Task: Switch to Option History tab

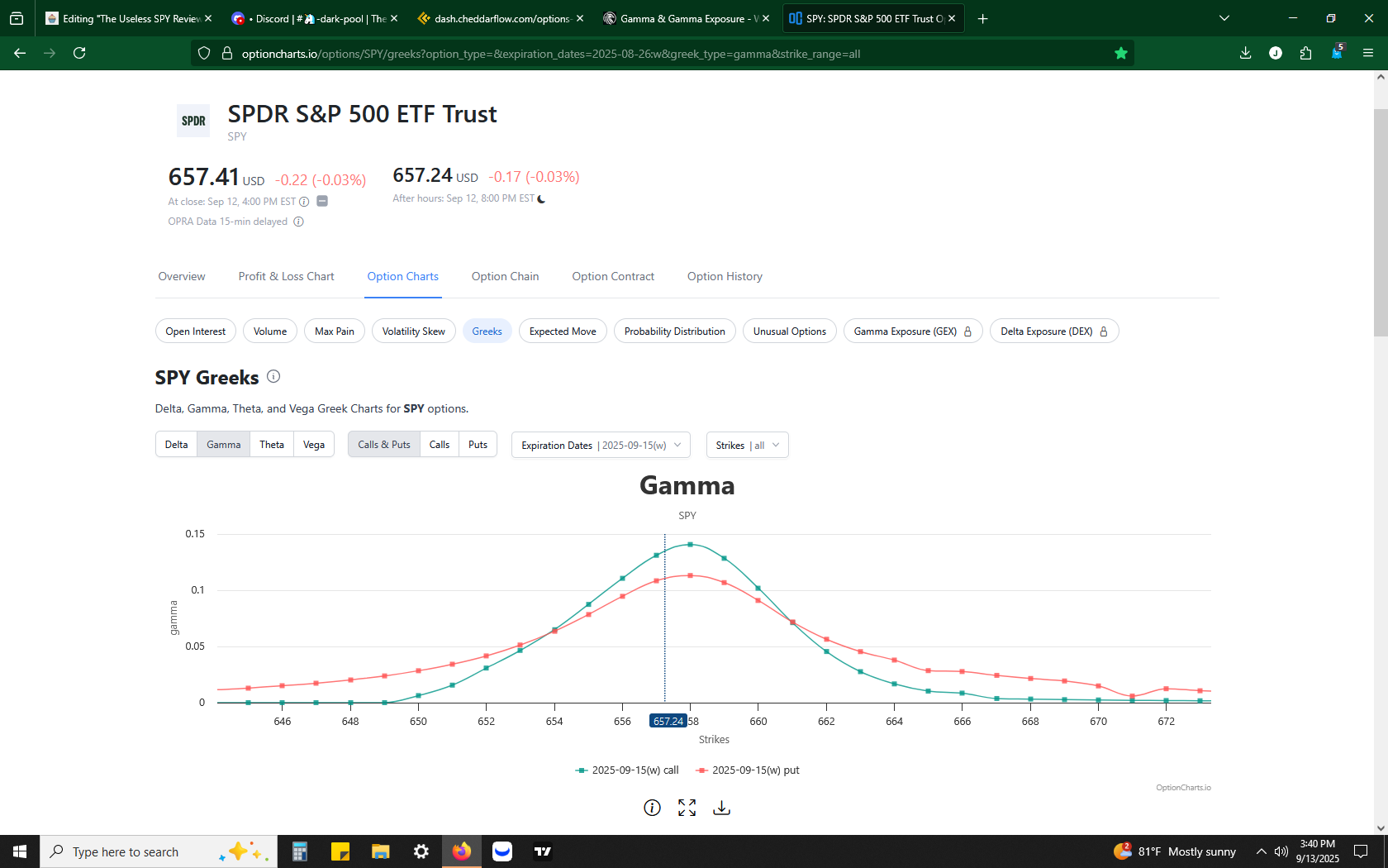Action: 725,276
